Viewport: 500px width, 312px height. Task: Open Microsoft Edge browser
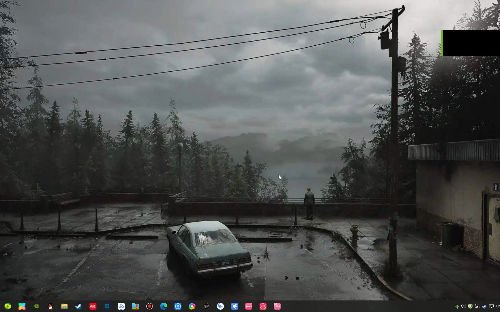click(x=164, y=306)
